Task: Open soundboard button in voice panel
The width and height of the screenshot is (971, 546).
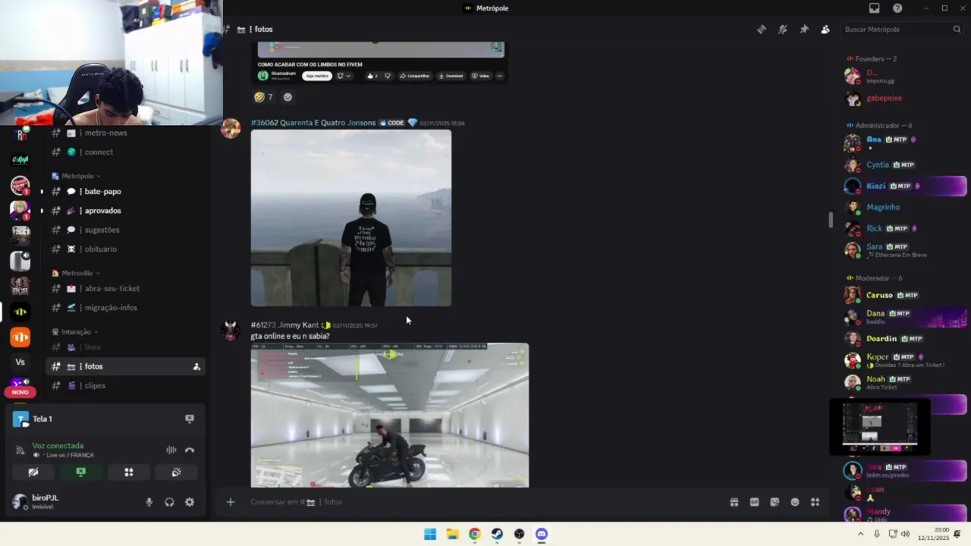Action: [x=177, y=472]
